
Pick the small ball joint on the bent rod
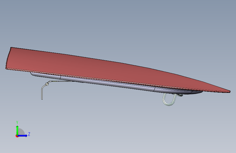47,84
